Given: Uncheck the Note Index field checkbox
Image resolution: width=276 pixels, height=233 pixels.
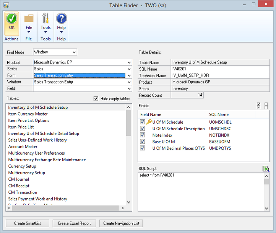Looking at the screenshot, I should [143, 135].
